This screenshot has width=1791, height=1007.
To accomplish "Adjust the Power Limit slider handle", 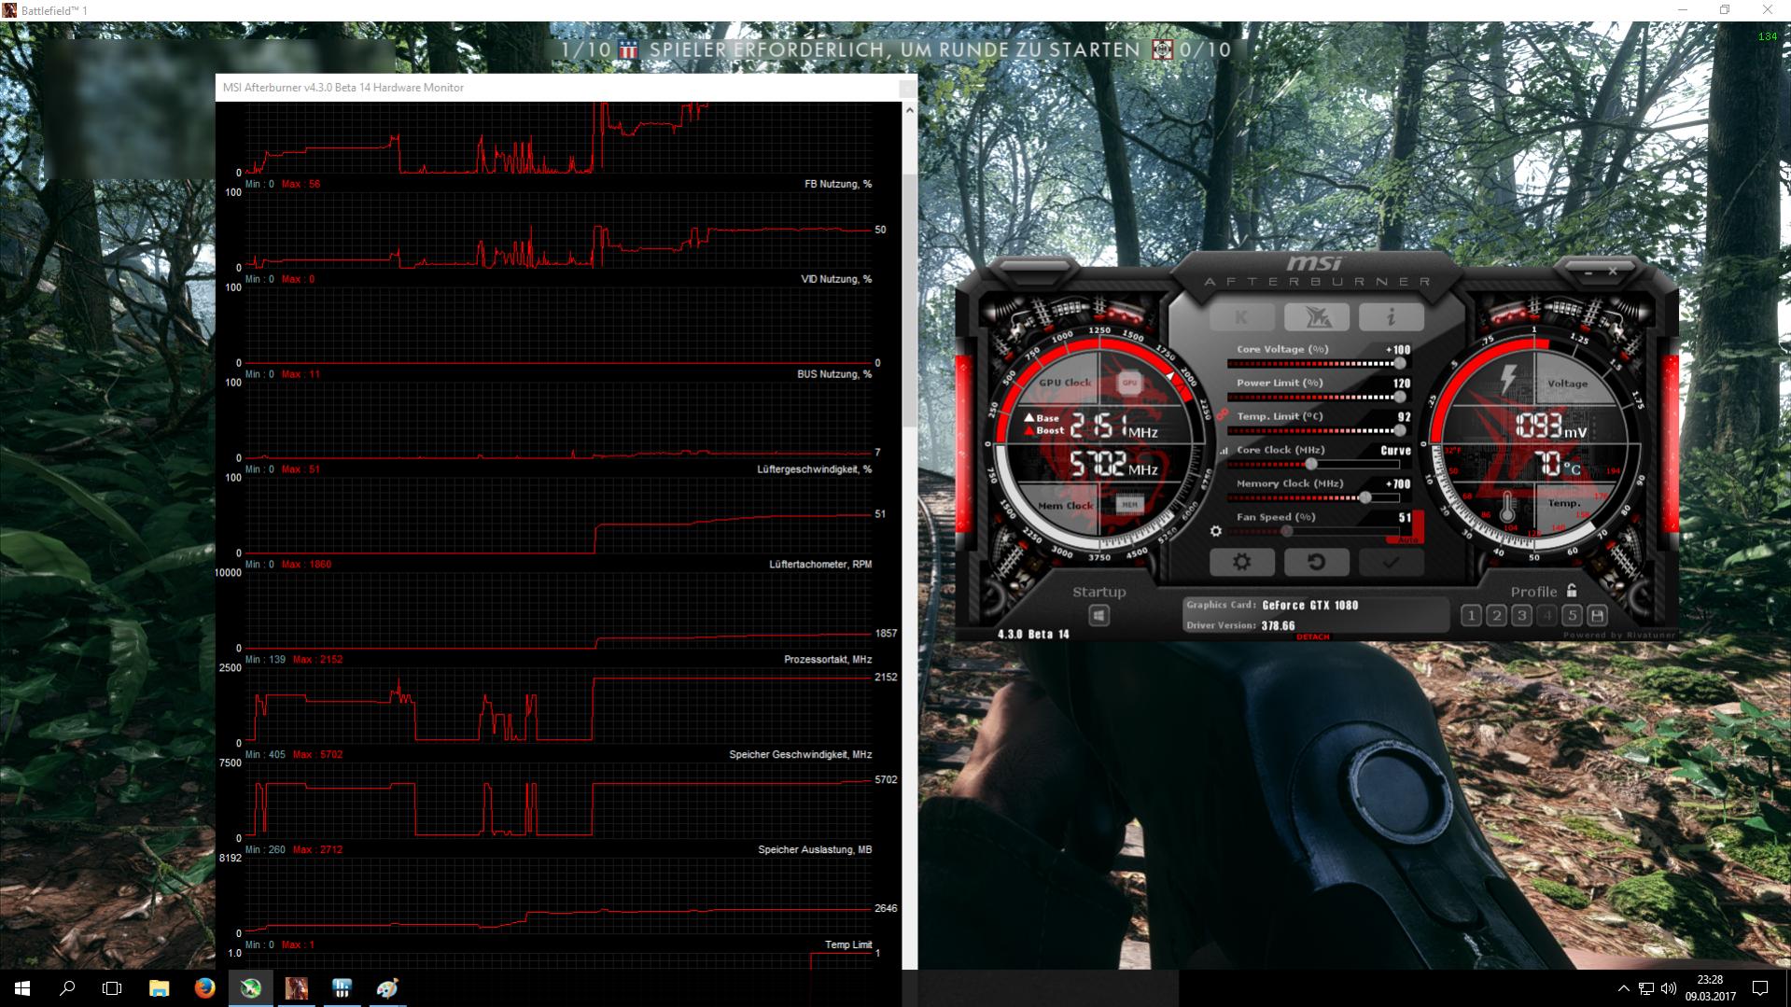I will pos(1399,397).
